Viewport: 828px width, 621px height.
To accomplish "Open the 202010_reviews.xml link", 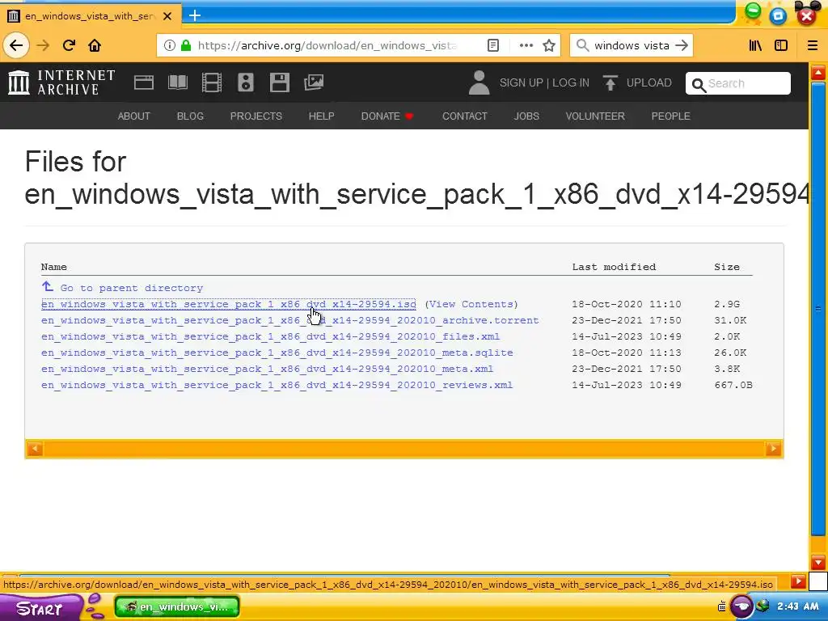I will pyautogui.click(x=277, y=385).
